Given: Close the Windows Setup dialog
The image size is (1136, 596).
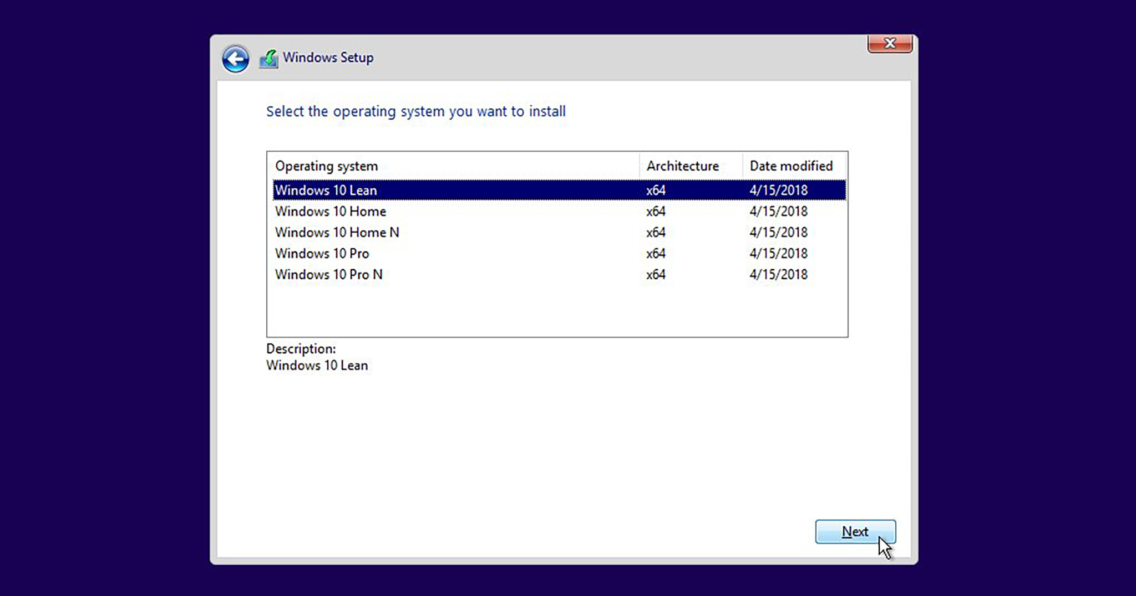Looking at the screenshot, I should (x=890, y=43).
